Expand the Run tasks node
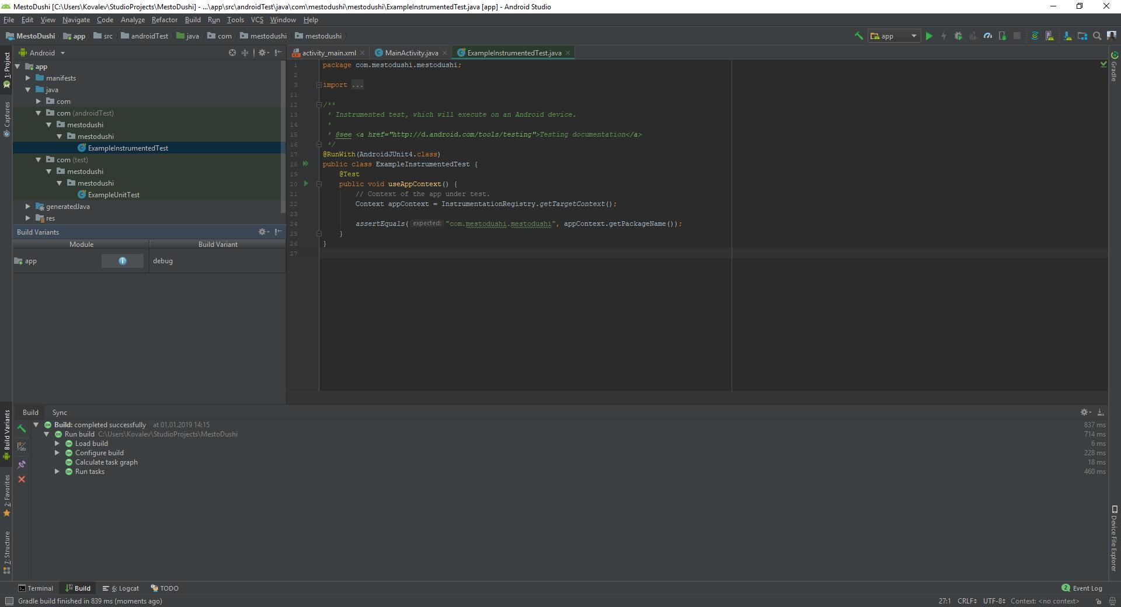The image size is (1121, 607). point(57,472)
